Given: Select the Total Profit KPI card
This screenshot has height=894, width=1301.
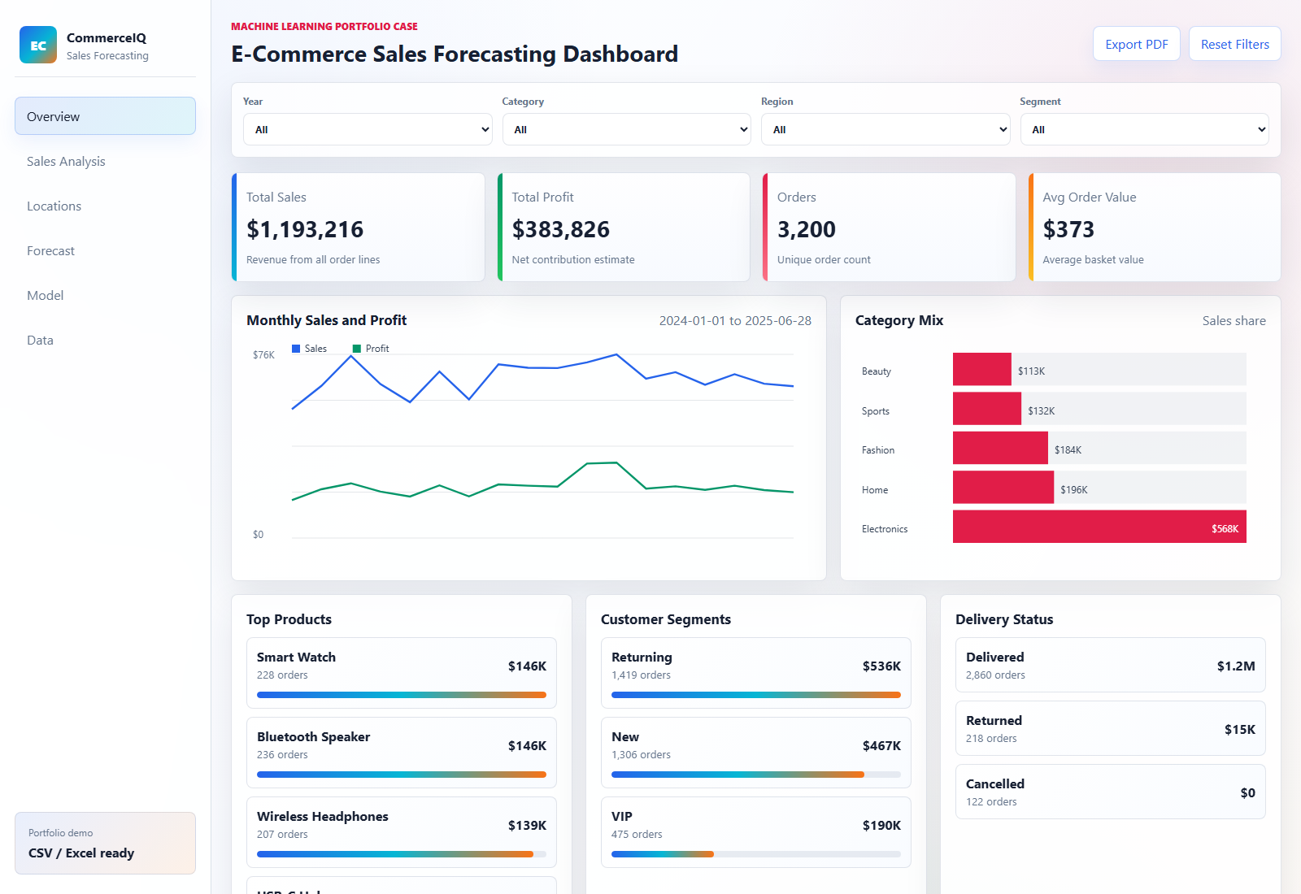Looking at the screenshot, I should coord(624,228).
